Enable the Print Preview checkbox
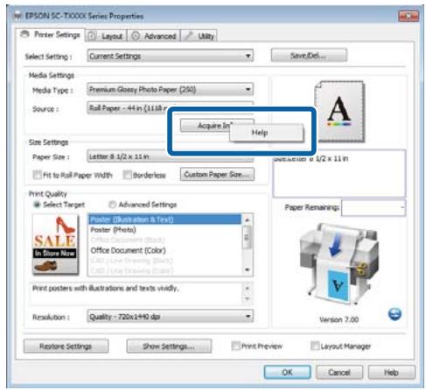This screenshot has width=426, height=390. pos(235,346)
